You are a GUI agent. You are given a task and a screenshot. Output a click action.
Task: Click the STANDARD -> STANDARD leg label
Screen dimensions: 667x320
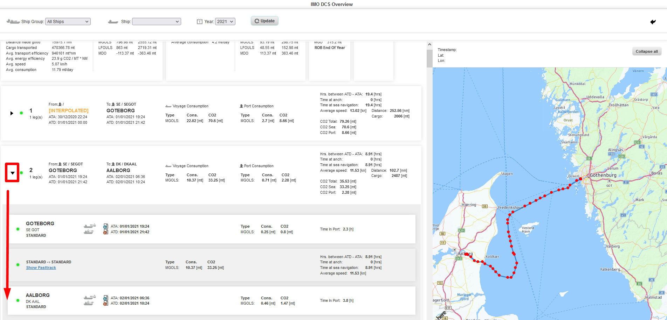[49, 262]
